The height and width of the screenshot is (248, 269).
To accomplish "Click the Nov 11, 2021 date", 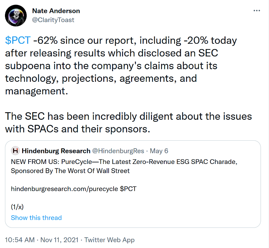I will point(60,240).
